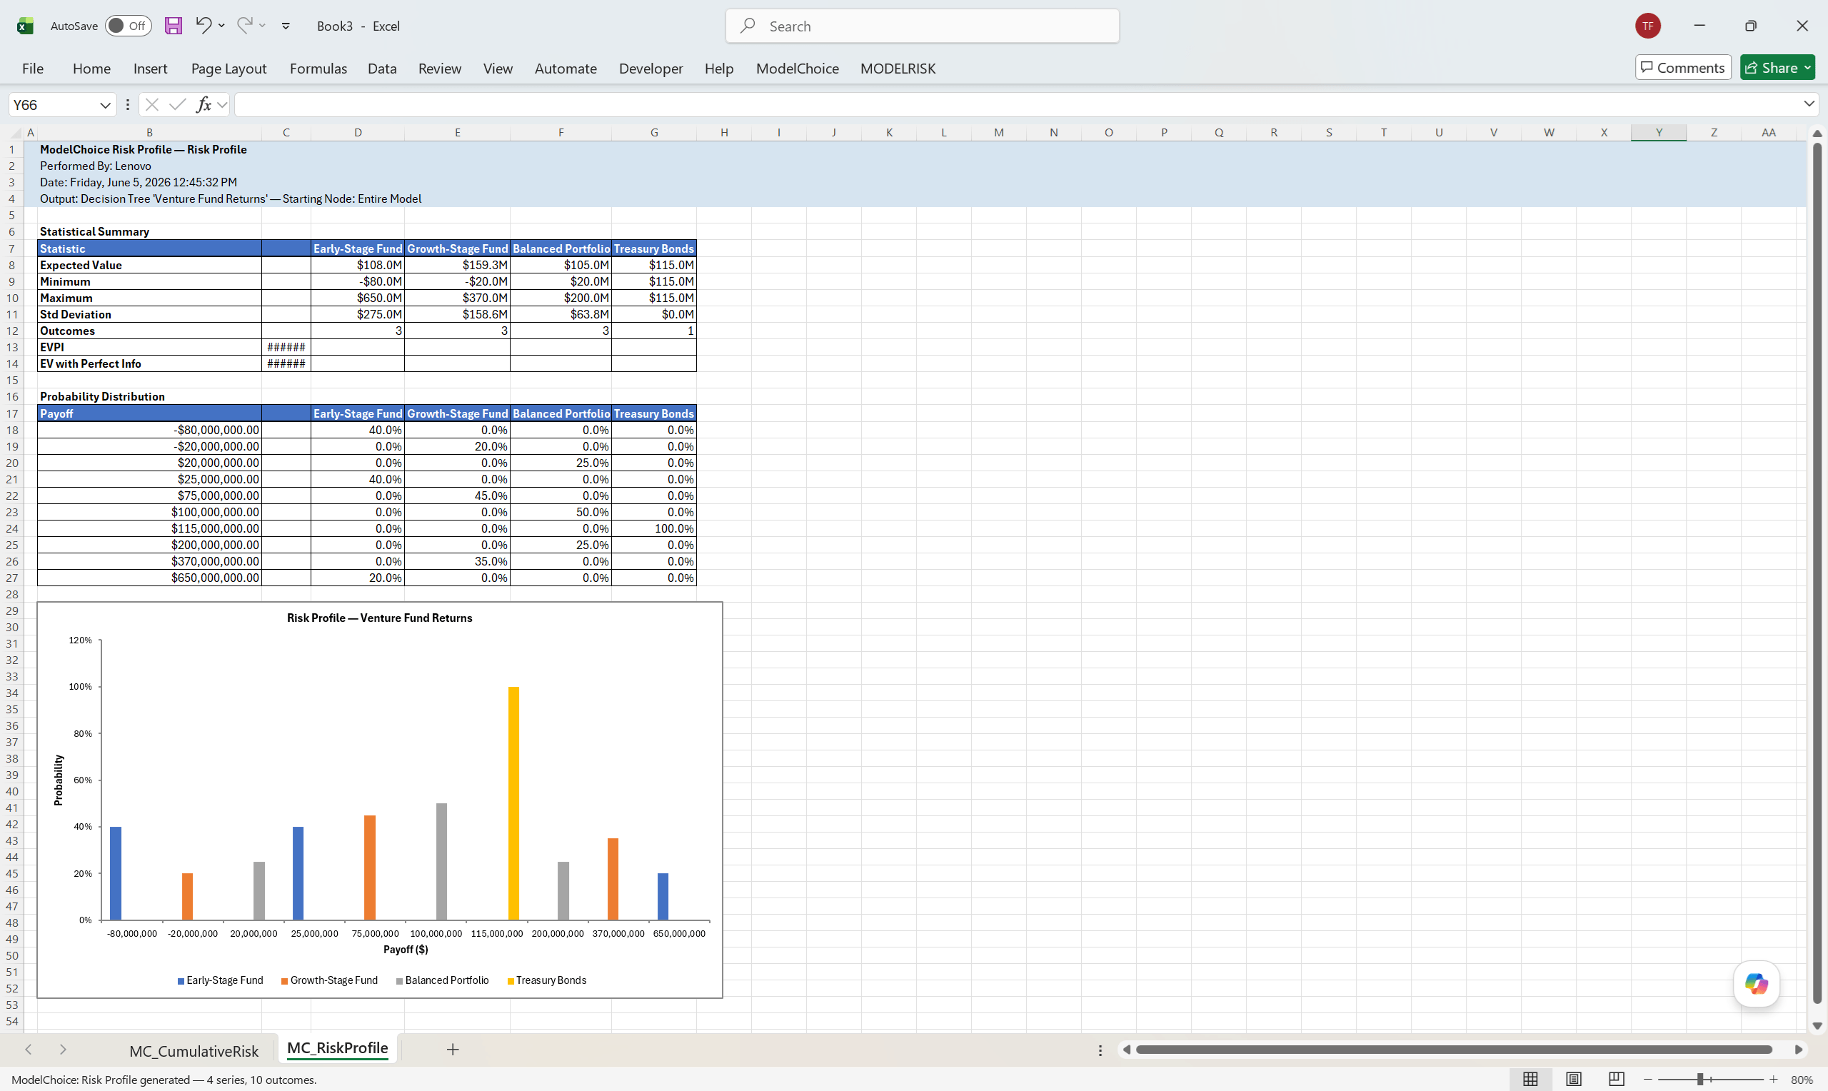Open the Data tab

tap(381, 68)
